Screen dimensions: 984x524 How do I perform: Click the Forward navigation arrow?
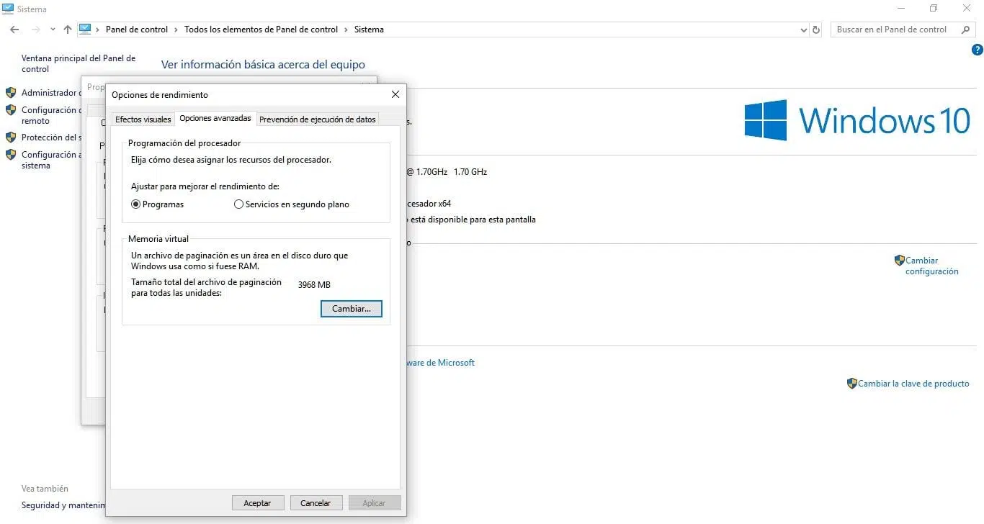[x=35, y=30]
